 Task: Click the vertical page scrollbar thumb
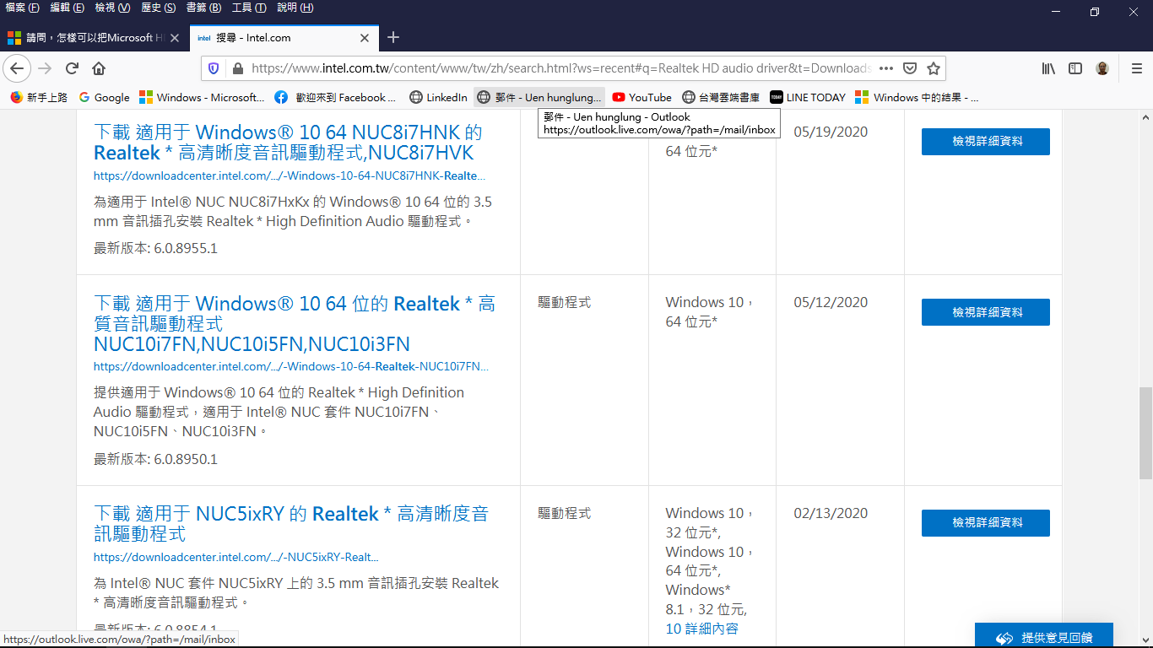1145,432
